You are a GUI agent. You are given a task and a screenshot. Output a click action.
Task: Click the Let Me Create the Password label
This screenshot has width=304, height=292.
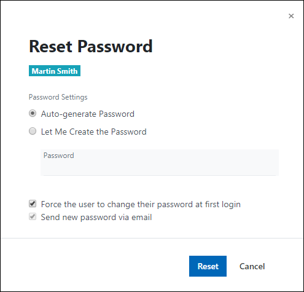coord(94,132)
